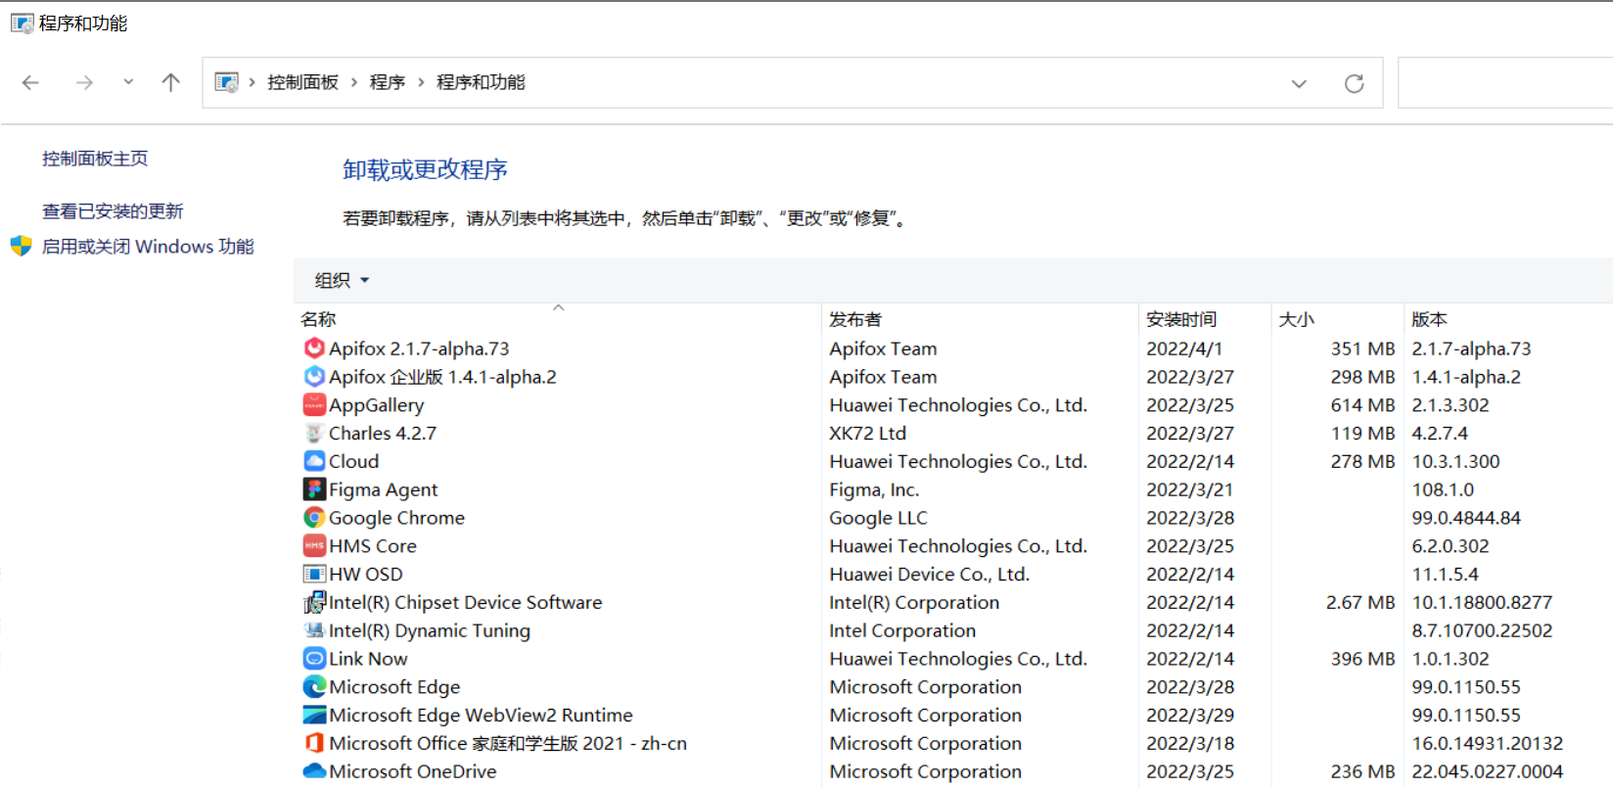Sort by the 大小 column header

[x=1296, y=319]
